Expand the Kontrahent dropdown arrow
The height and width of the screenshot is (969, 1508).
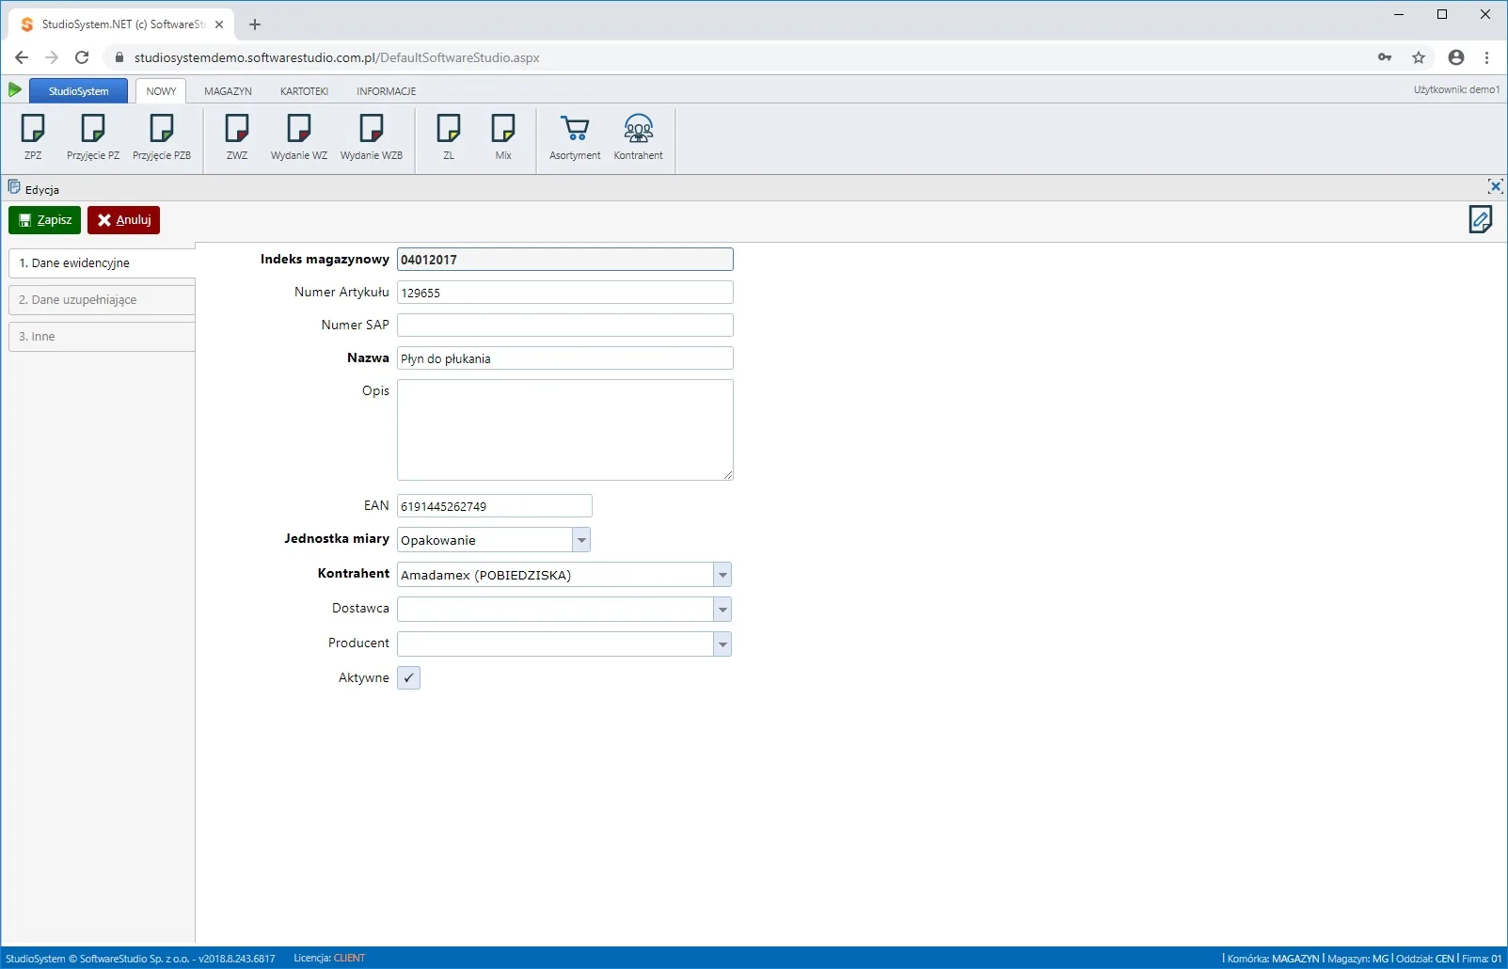pos(722,575)
